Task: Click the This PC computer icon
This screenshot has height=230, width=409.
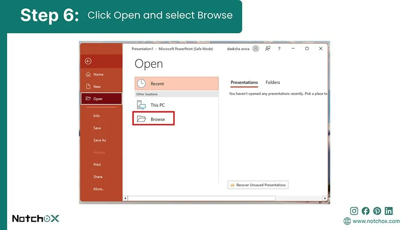Action: (141, 105)
